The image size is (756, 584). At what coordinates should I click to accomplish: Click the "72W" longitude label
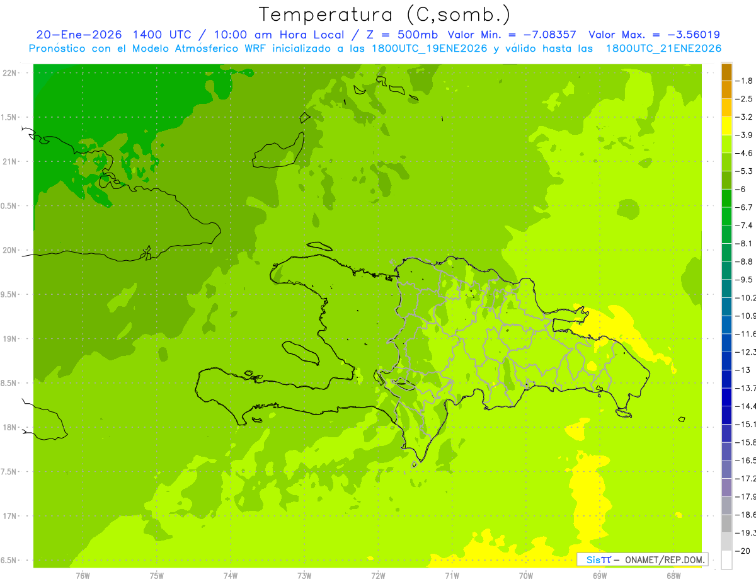click(x=378, y=576)
